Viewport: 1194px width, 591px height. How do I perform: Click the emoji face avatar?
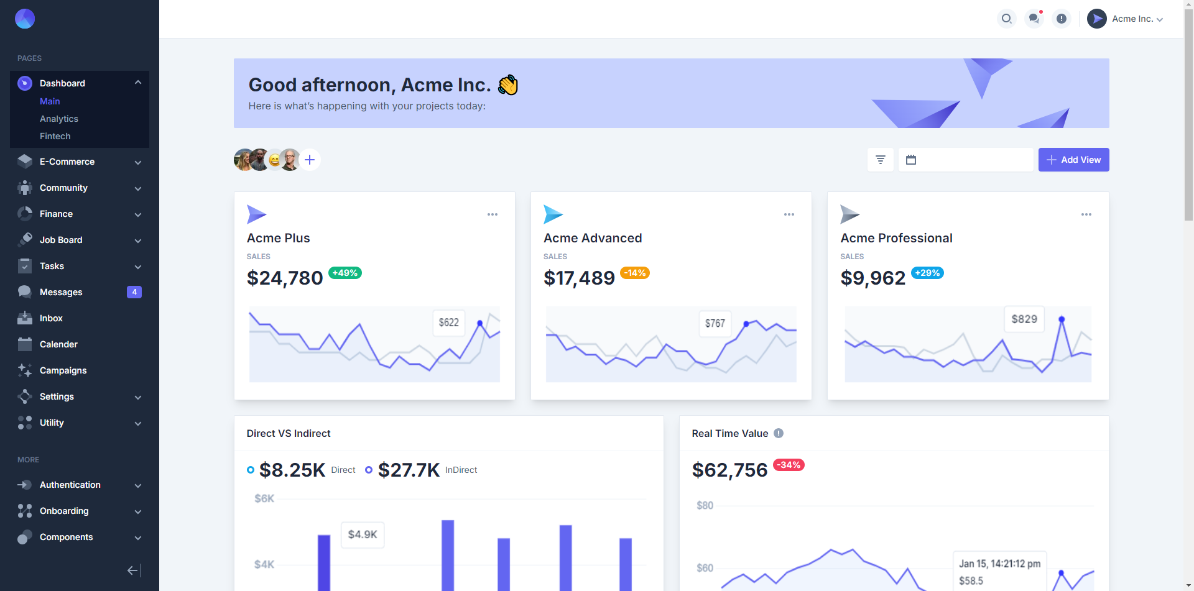[x=274, y=160]
